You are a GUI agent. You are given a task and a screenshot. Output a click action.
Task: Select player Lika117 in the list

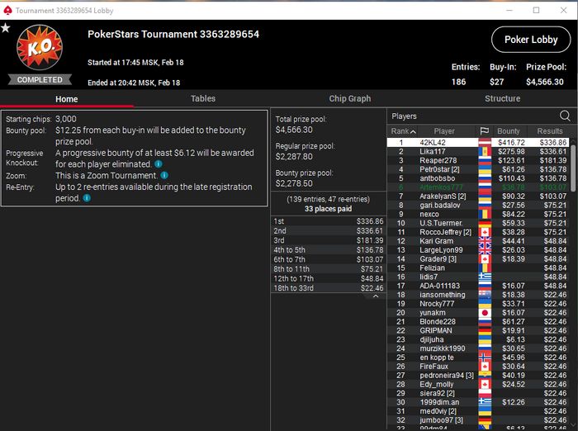point(478,152)
